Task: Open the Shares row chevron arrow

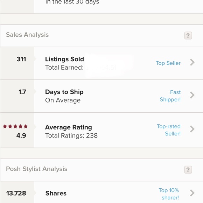Action: (192, 193)
